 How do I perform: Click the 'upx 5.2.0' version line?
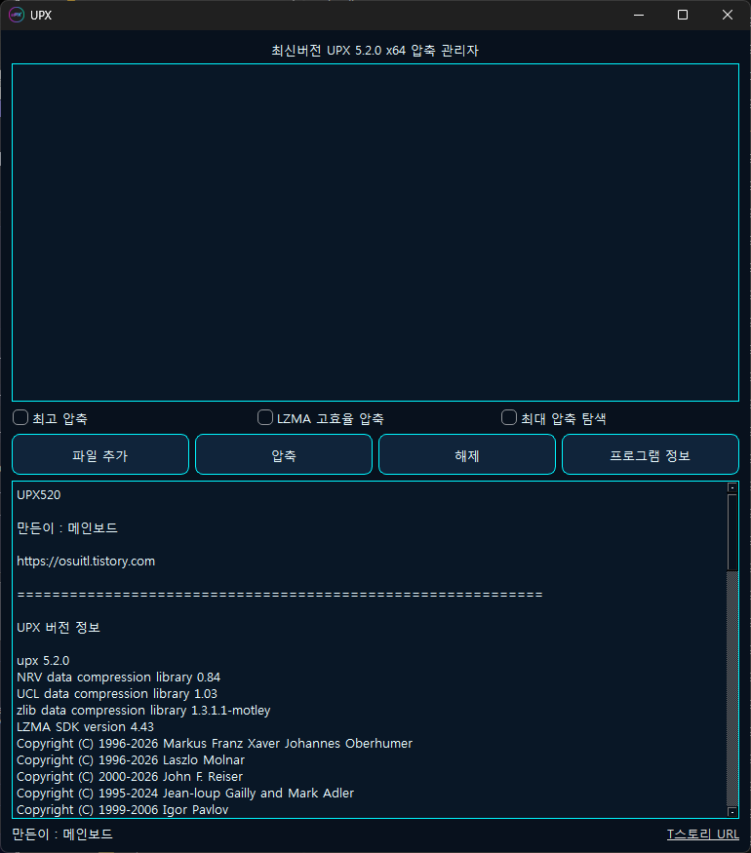43,661
